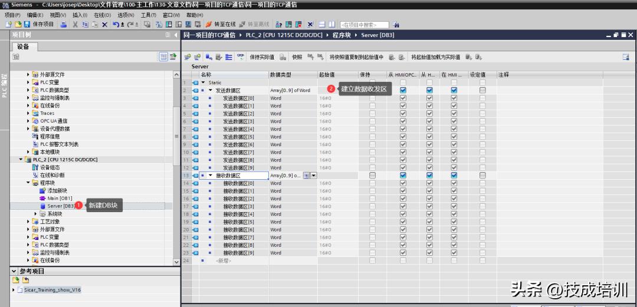Click the 保持实际值 button
This screenshot has height=307, width=637.
(x=262, y=57)
